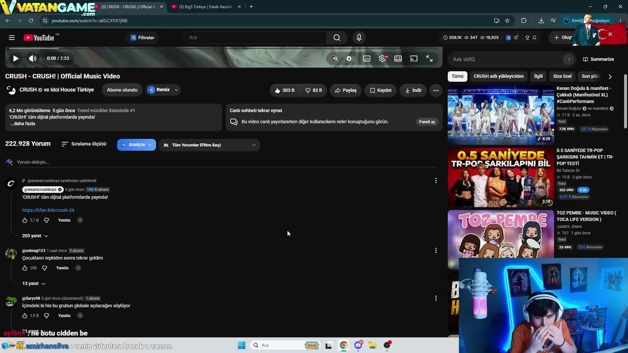Like the @Sarys98 comment
Image resolution: width=628 pixels, height=353 pixels.
25,316
